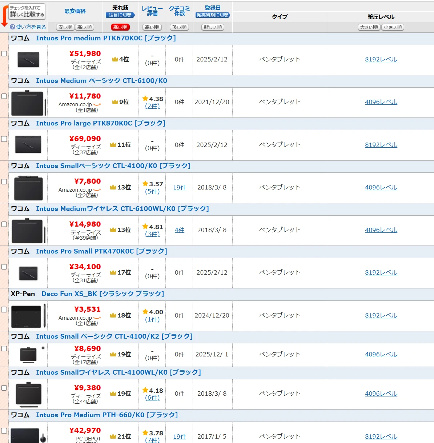The height and width of the screenshot is (443, 434).
Task: Check the Intuos Pro Small PTK470K0C checkbox
Action: point(4,267)
